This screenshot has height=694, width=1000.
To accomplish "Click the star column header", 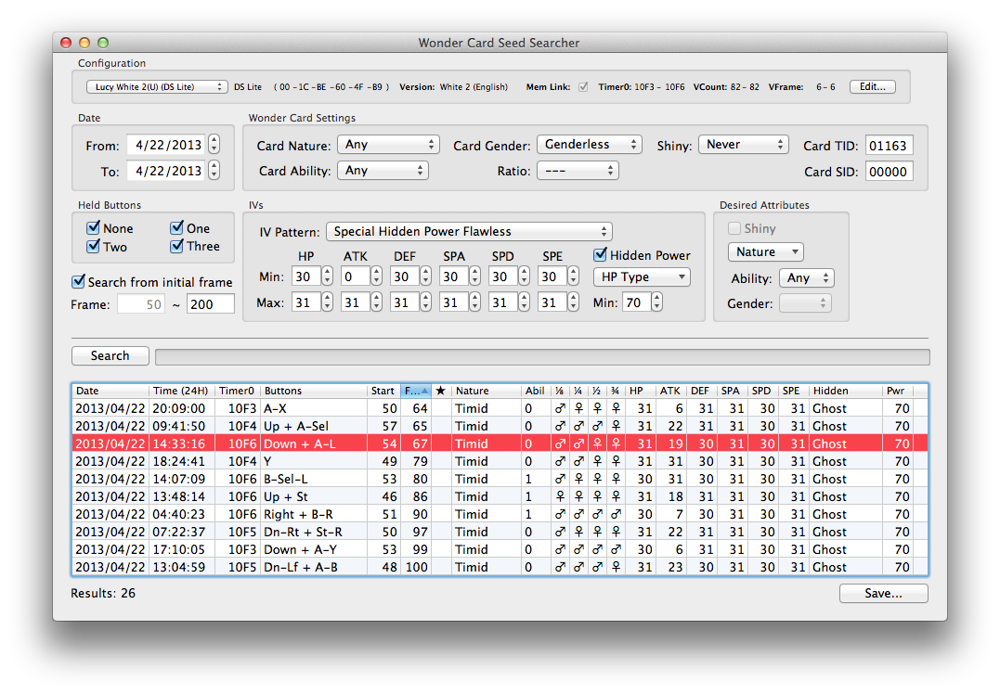I will coord(441,391).
